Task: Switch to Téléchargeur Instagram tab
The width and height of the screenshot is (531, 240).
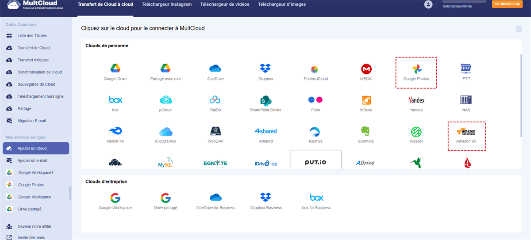Action: point(167,4)
